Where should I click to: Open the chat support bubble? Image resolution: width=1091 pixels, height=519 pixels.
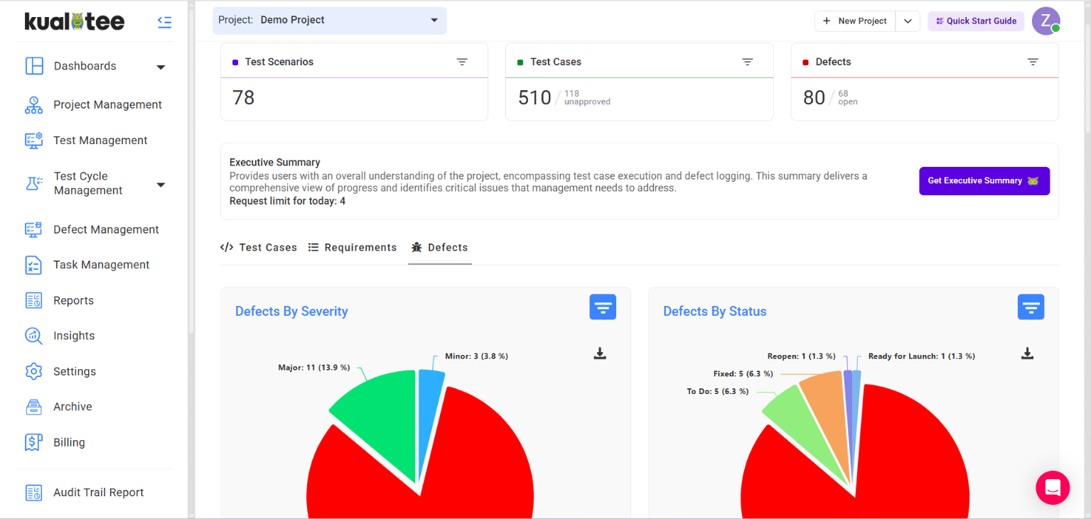click(1053, 488)
